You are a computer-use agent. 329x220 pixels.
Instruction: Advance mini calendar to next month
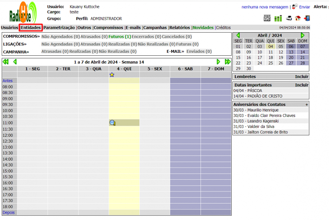[303, 36]
